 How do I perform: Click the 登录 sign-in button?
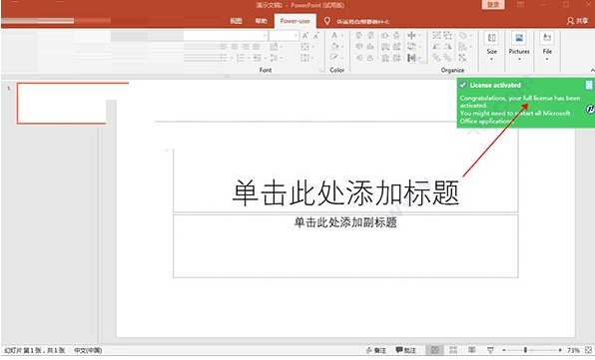click(x=493, y=5)
